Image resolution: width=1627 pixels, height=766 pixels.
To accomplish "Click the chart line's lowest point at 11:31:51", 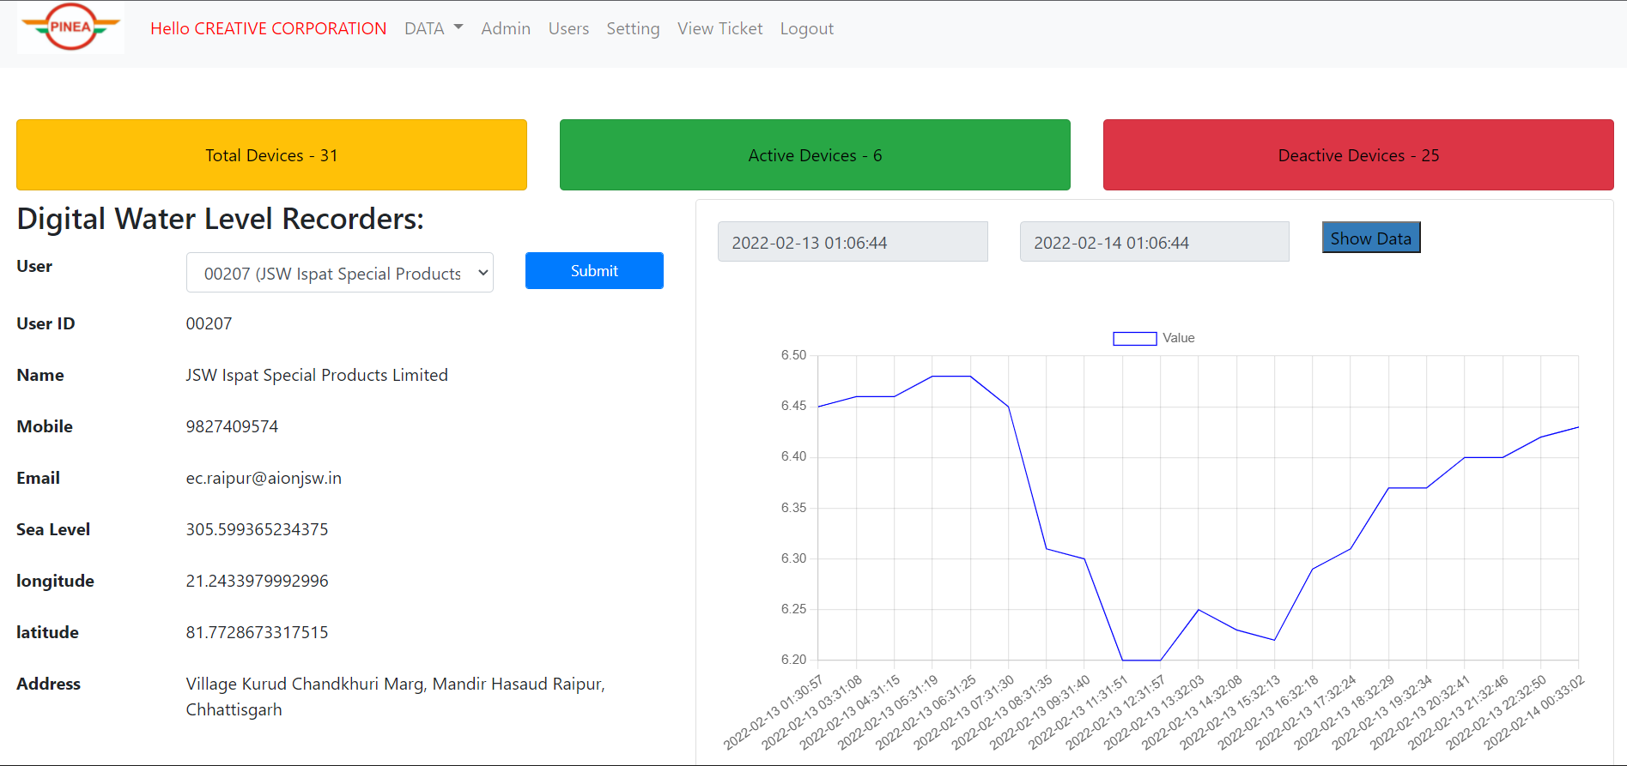I will click(x=1122, y=660).
